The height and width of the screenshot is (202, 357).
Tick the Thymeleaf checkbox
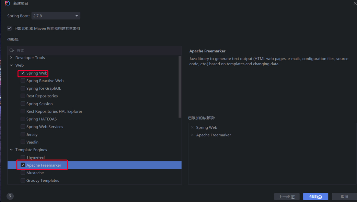(23, 157)
